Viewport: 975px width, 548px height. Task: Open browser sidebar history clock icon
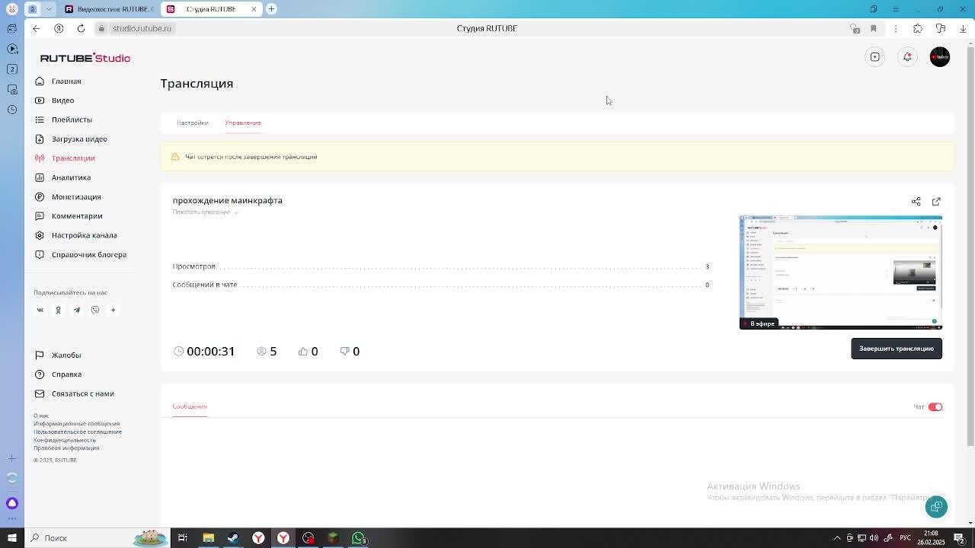[x=12, y=110]
